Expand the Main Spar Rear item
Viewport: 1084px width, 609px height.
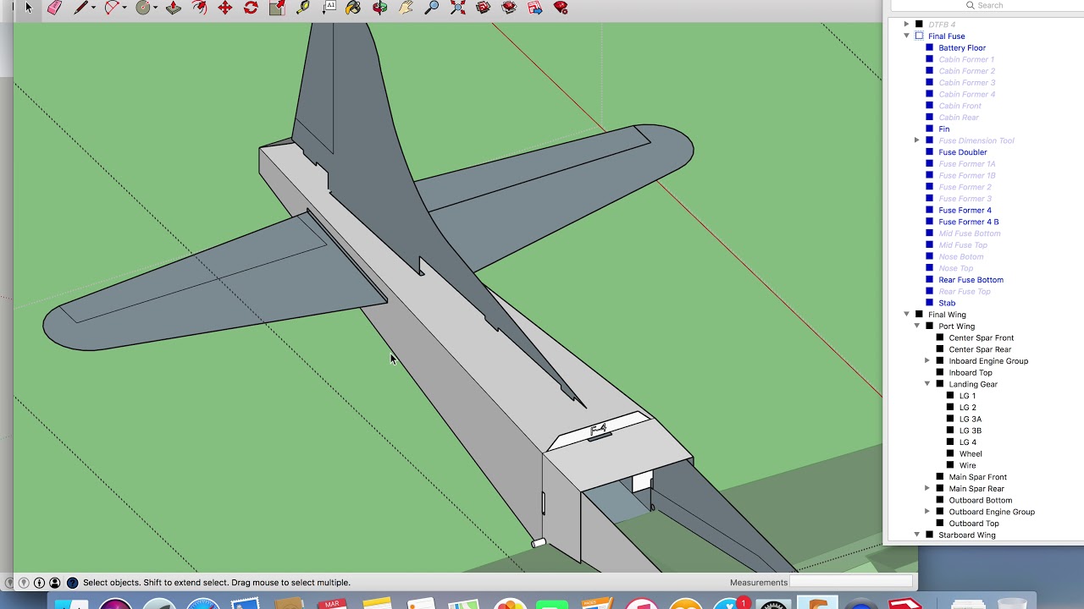click(927, 489)
